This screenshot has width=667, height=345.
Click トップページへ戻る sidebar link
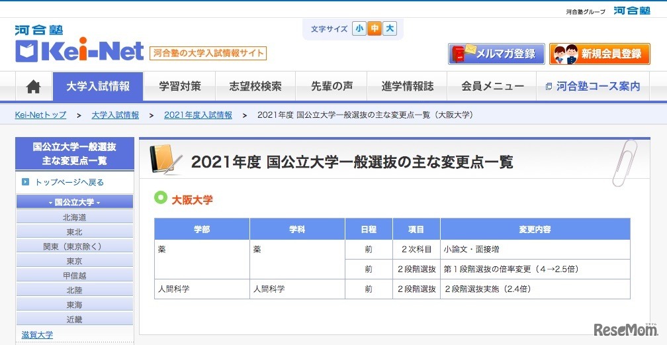(69, 182)
